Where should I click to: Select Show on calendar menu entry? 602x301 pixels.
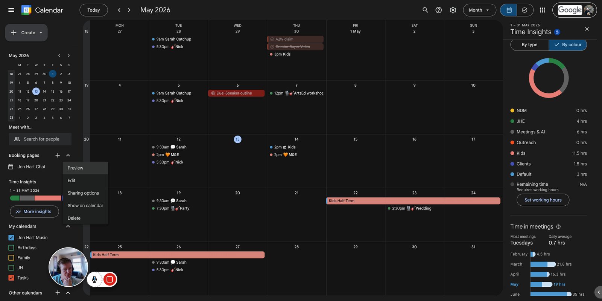tap(85, 206)
